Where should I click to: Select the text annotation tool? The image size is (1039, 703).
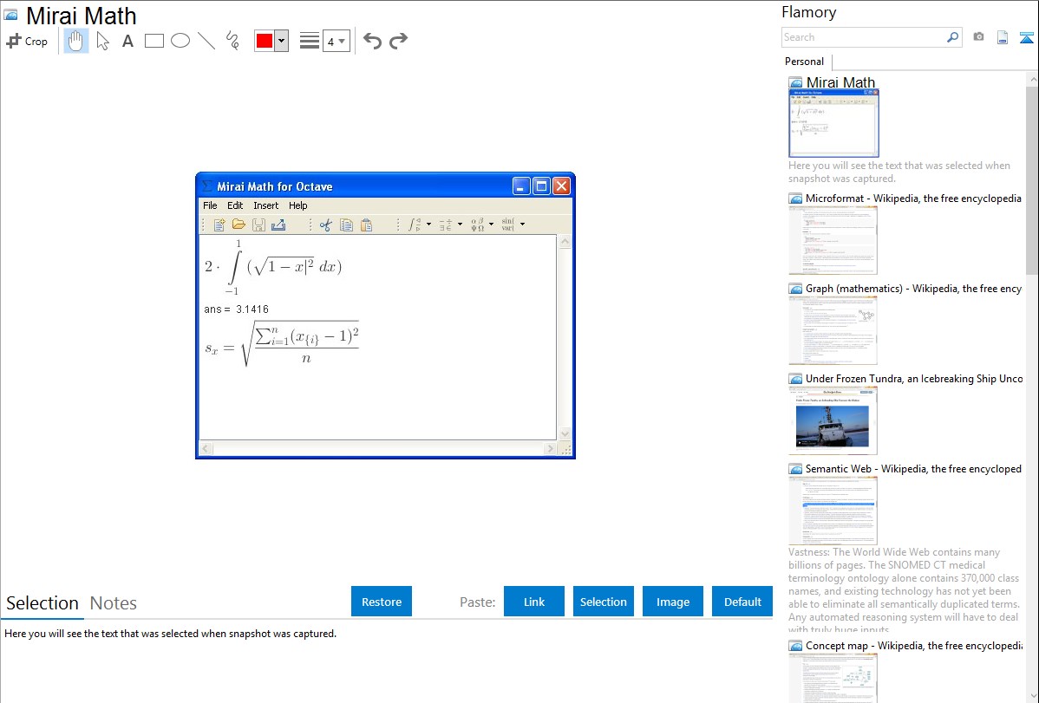click(127, 41)
